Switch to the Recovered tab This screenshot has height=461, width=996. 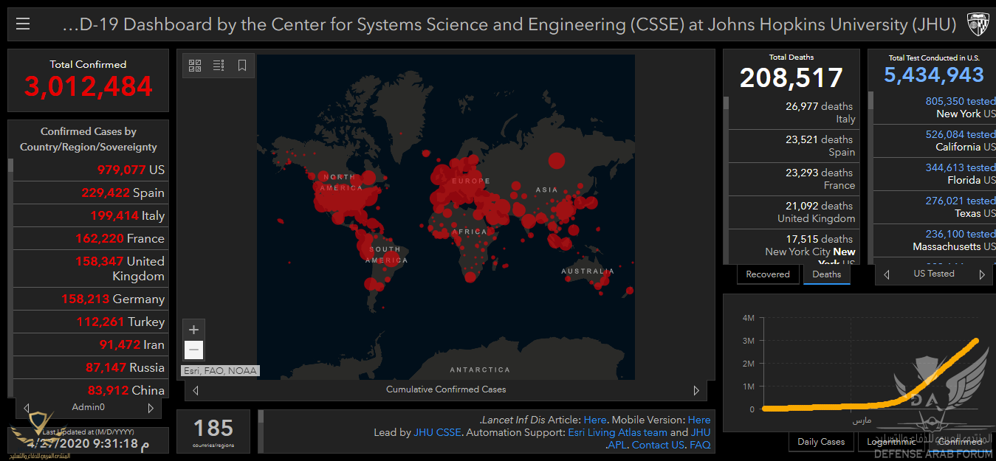click(768, 274)
